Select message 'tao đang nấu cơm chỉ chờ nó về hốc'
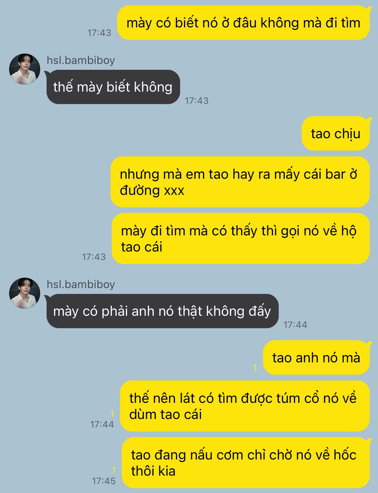 [246, 463]
